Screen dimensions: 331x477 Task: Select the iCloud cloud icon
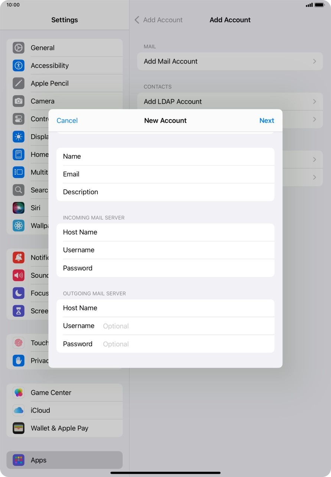[18, 410]
